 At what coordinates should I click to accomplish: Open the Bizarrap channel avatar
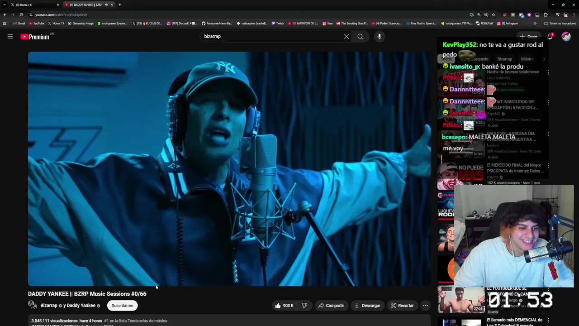point(32,305)
